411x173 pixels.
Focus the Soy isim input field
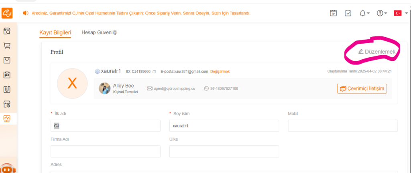[x=224, y=126]
